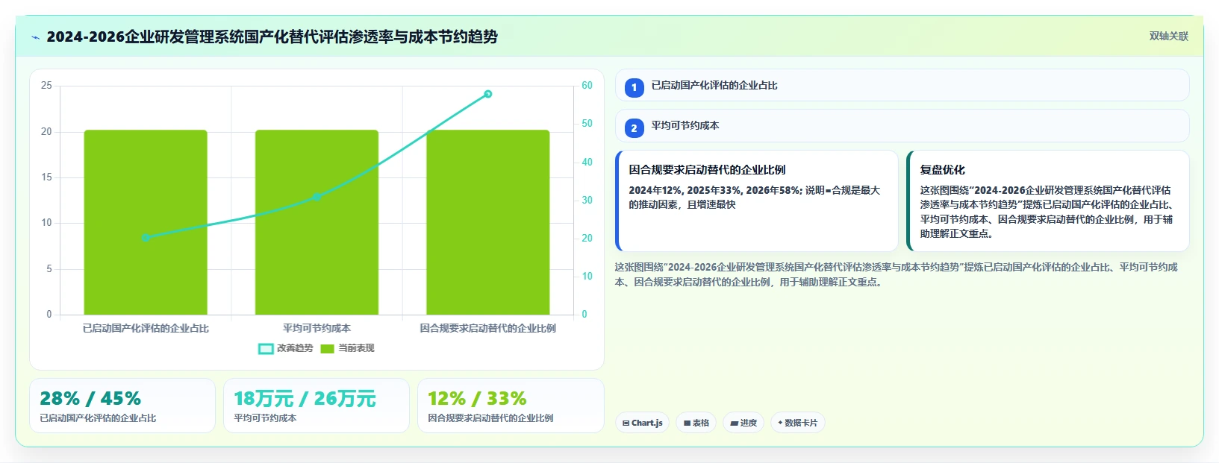Click the 当前表现 legend label
1219x463 pixels.
point(356,348)
